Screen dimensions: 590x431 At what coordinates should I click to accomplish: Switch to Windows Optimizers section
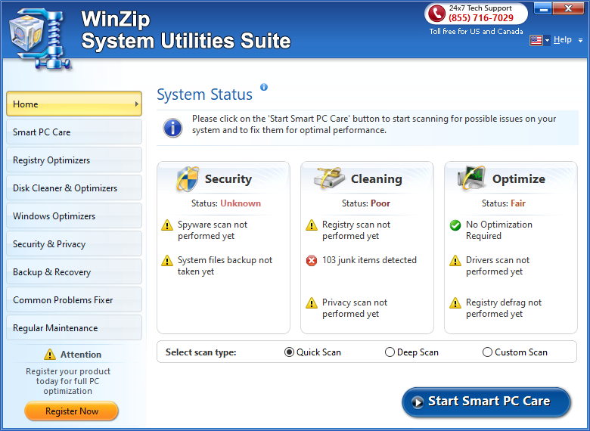coord(74,215)
